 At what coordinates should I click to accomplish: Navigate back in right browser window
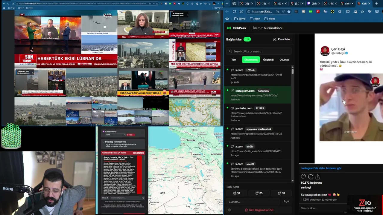[x=227, y=11]
